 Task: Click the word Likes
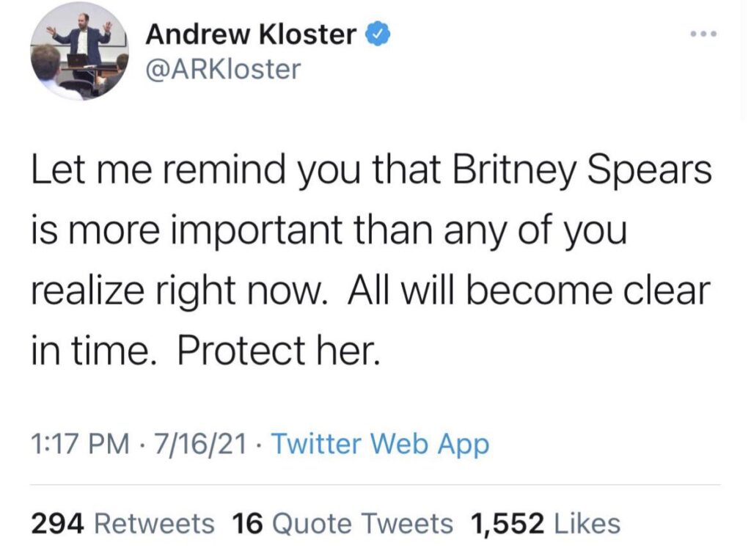[588, 524]
